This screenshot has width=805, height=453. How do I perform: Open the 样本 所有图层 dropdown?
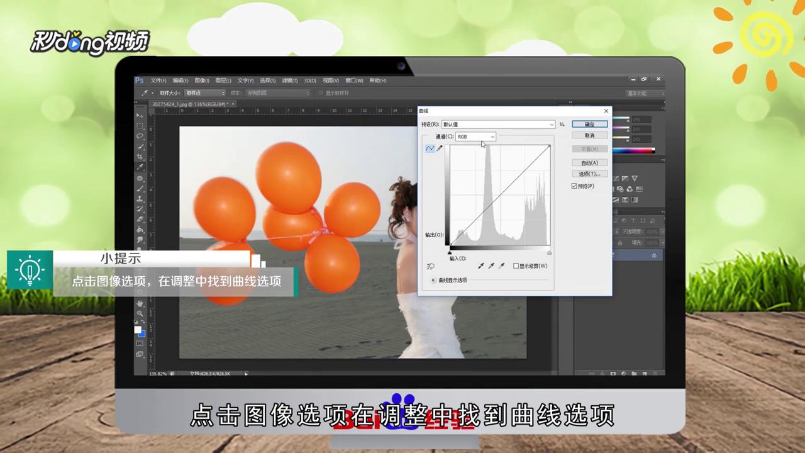pyautogui.click(x=279, y=93)
